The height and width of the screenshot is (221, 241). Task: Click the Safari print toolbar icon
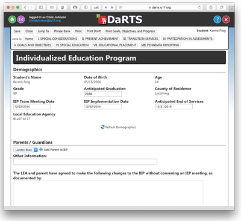75,7
